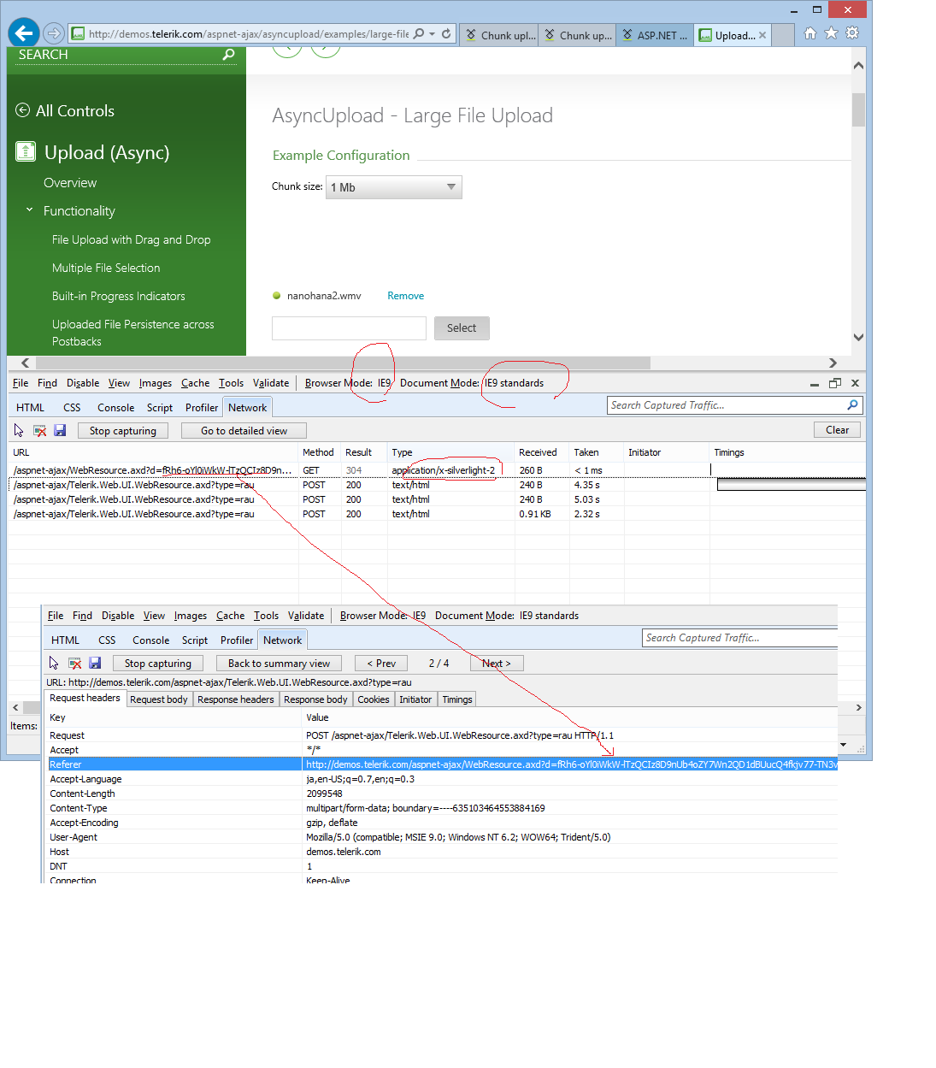The height and width of the screenshot is (1068, 936).
Task: Open Multiple File Selection sidebar link
Action: pos(106,268)
